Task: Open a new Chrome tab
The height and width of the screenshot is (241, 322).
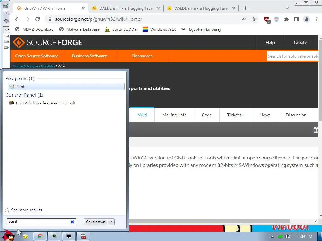Action: coord(245,8)
